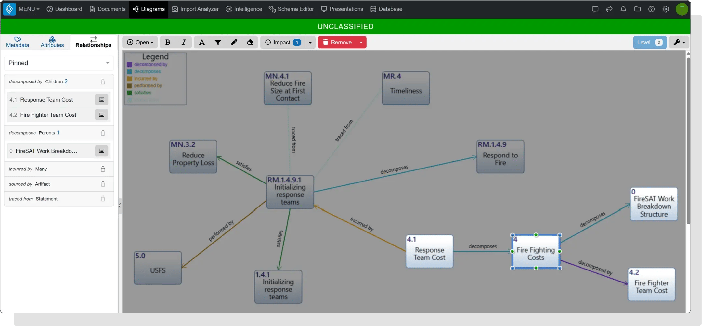The width and height of the screenshot is (702, 326).
Task: Open the projects folder icon
Action: (x=637, y=9)
